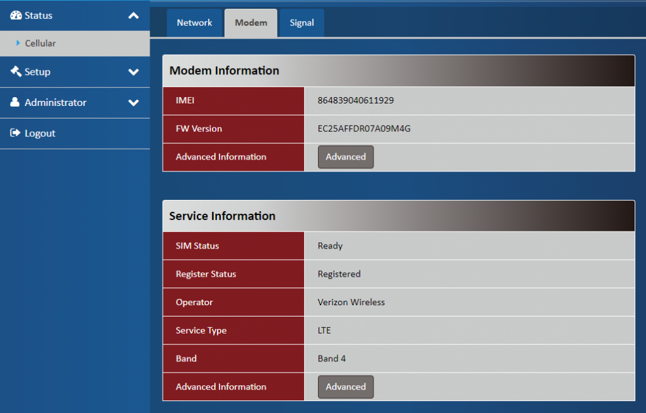This screenshot has width=646, height=413.
Task: Click the Logout exit arrow icon
Action: tap(16, 133)
